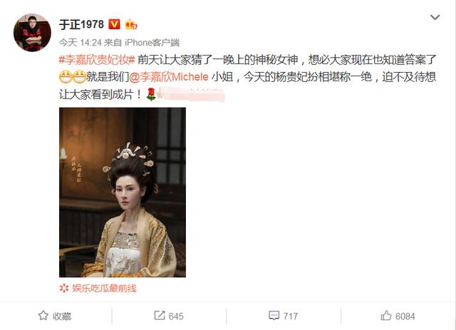Open the #李嘉欣贵妃妆# hashtag topic
Screen dimensions: 456x330
[x=97, y=60]
